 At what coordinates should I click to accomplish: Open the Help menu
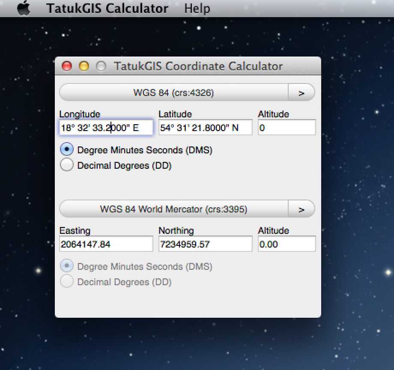(x=197, y=9)
